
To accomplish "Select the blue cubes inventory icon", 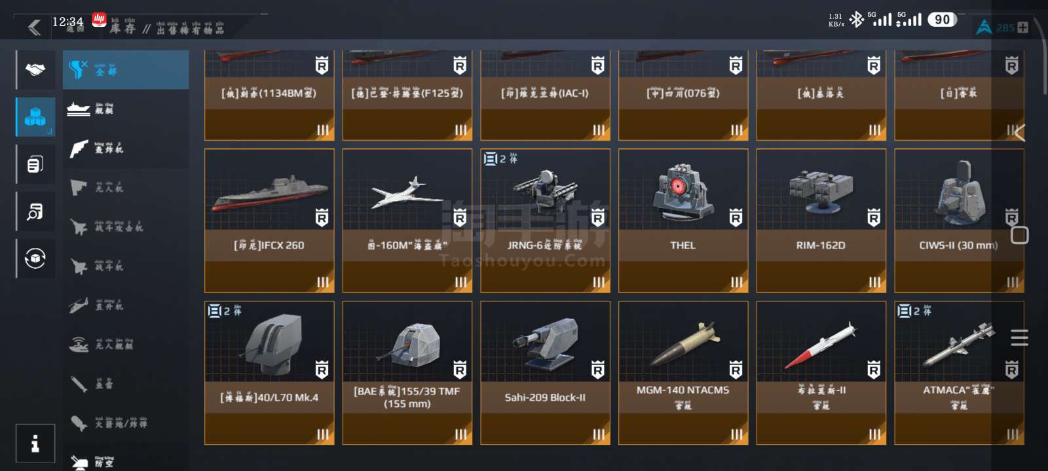I will pos(35,117).
